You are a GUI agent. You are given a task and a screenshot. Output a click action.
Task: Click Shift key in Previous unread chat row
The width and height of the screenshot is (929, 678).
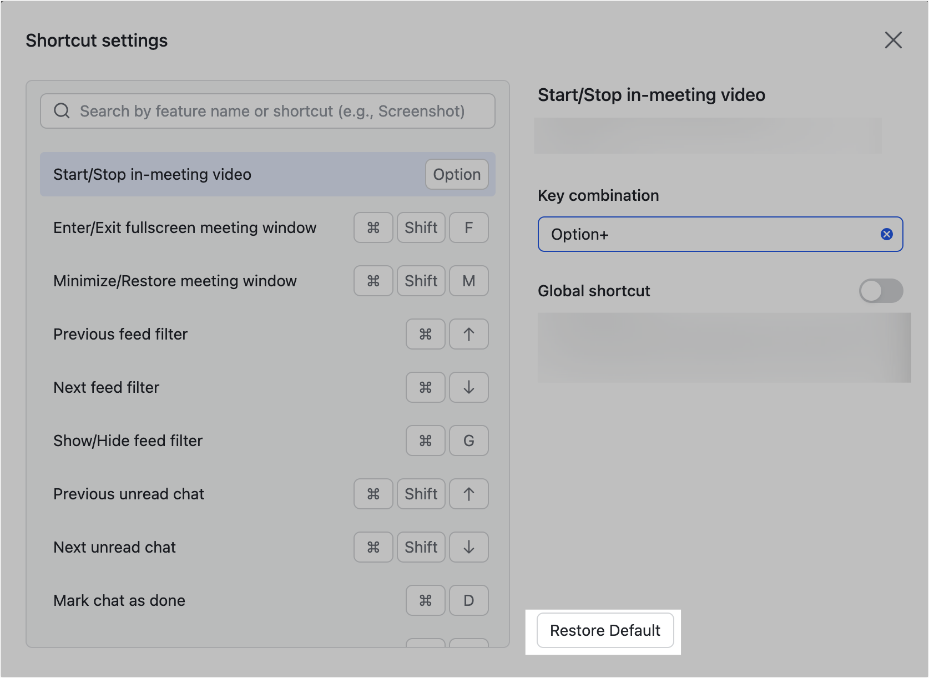point(421,494)
